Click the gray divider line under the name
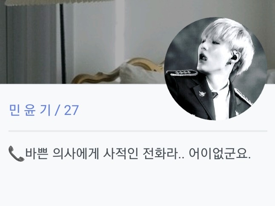 138,131
